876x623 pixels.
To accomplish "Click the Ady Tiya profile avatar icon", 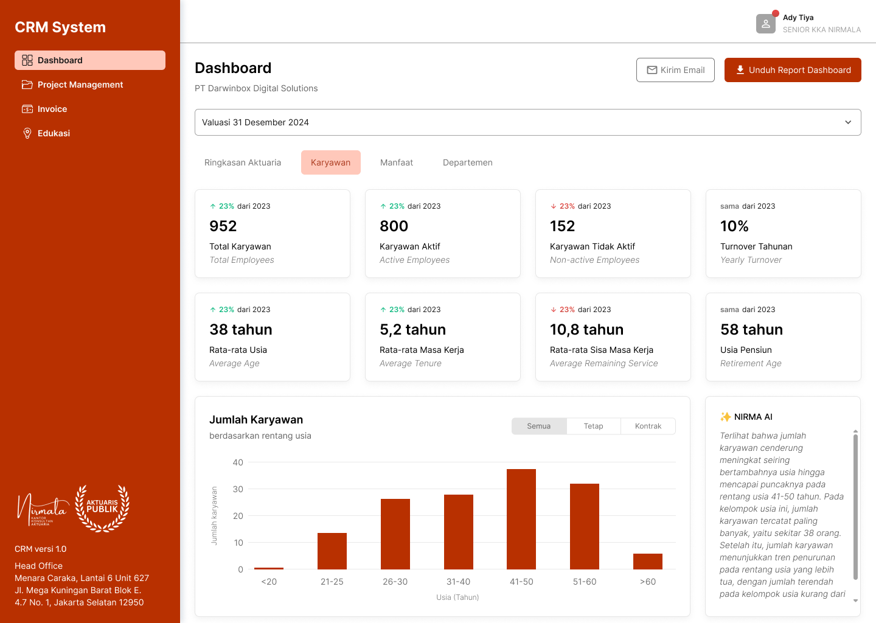I will tap(765, 24).
